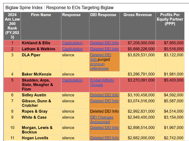Image resolution: width=189 pixels, height=141 pixels.
Task: Click rank 5 cell for Skadden
Action: coord(12,85)
